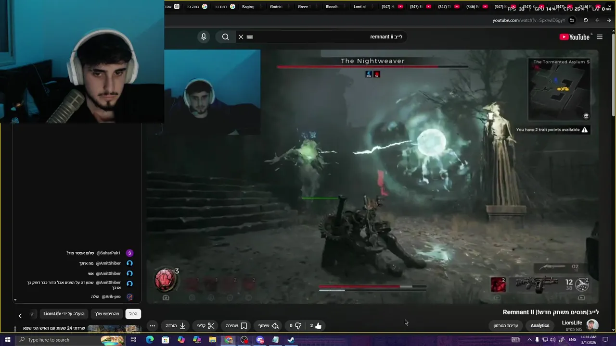The width and height of the screenshot is (616, 346).
Task: Switch the ENG input language indicator
Action: point(573,340)
